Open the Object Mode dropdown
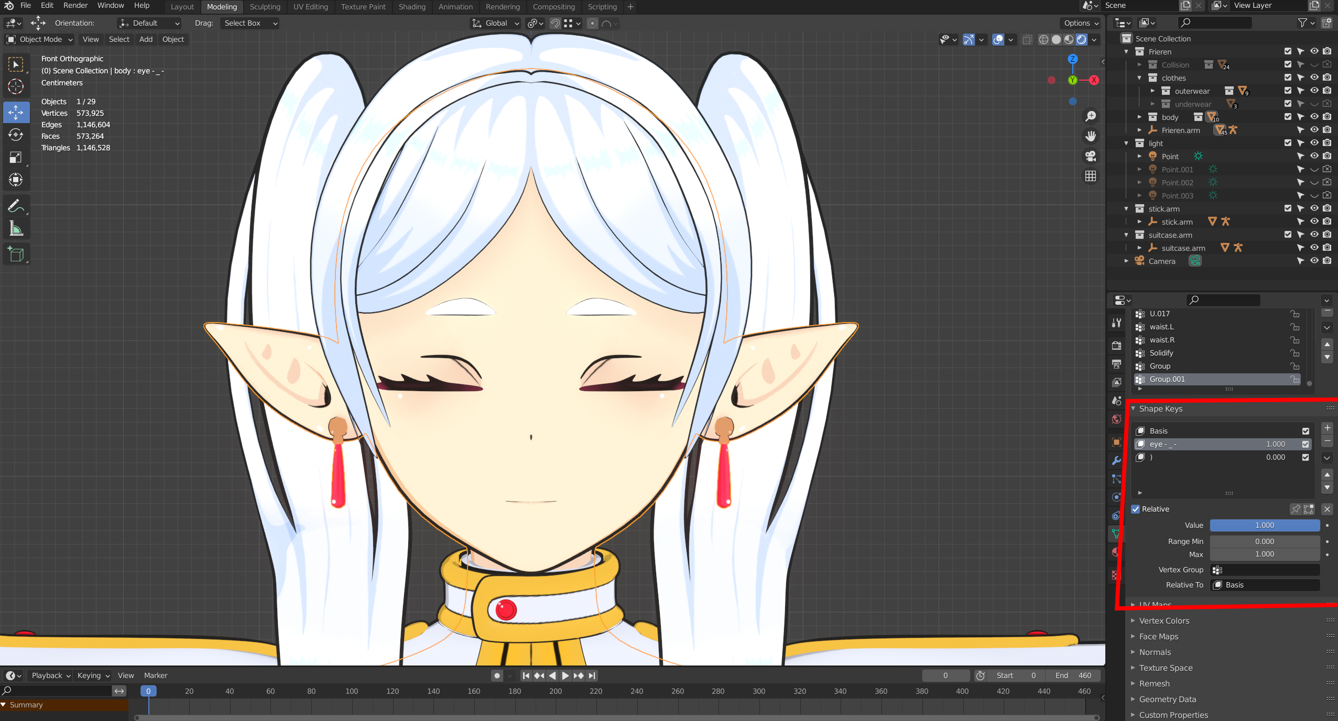The image size is (1338, 721). 39,39
